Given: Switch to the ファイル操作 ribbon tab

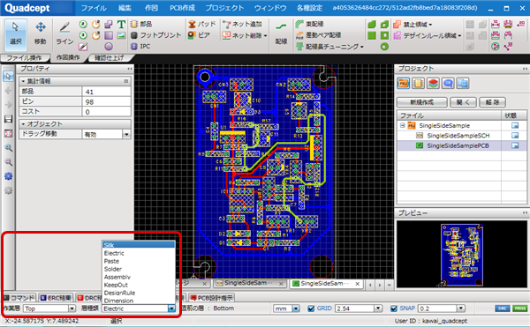Looking at the screenshot, I should pyautogui.click(x=25, y=58).
